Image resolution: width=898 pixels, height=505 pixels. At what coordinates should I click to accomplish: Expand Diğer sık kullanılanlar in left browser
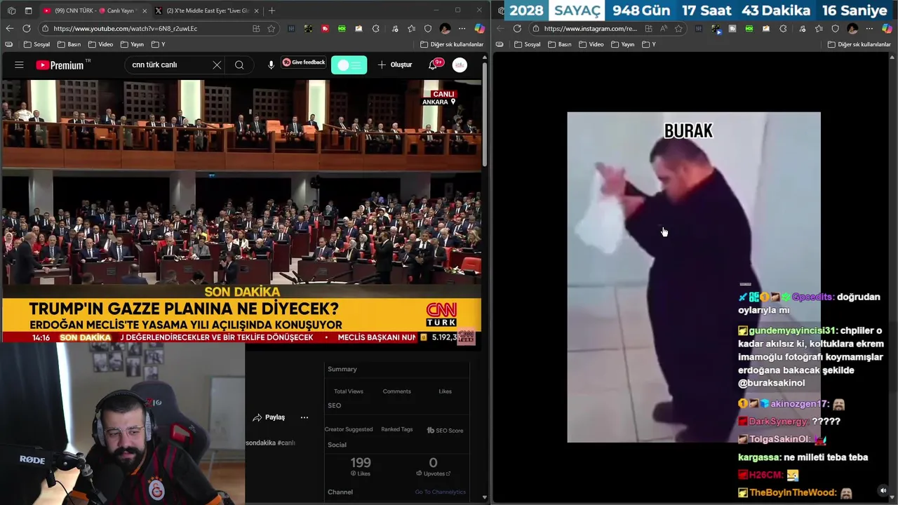(452, 44)
